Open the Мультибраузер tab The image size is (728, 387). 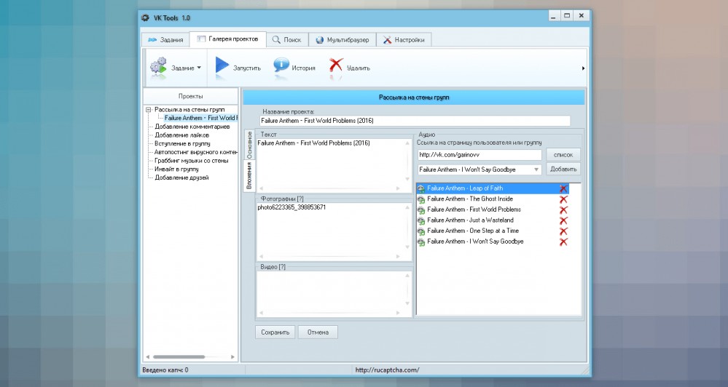tap(343, 40)
